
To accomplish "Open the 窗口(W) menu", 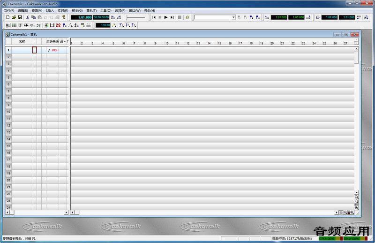I will coord(135,10).
